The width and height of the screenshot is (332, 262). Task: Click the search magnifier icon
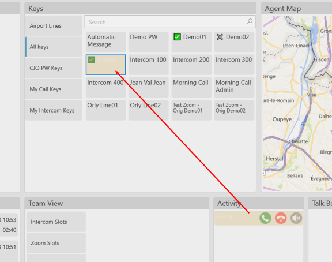click(x=250, y=21)
